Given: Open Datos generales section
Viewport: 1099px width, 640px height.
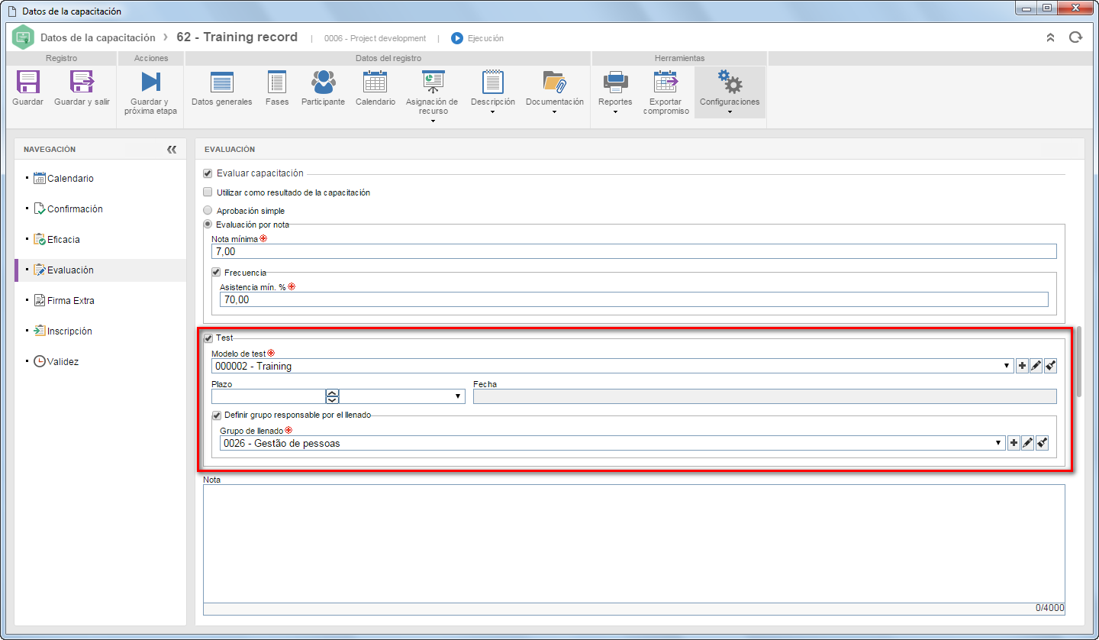Looking at the screenshot, I should pos(221,81).
